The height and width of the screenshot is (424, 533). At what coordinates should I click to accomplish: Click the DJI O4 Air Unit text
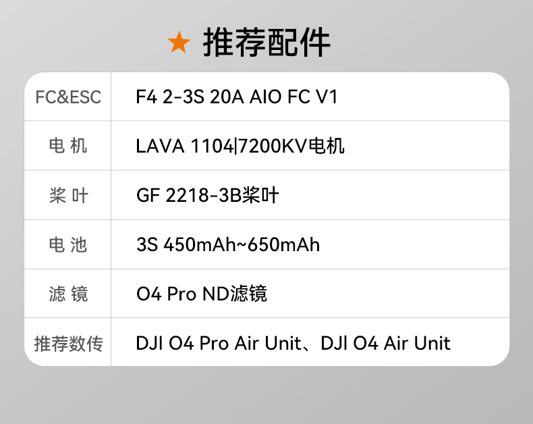385,343
